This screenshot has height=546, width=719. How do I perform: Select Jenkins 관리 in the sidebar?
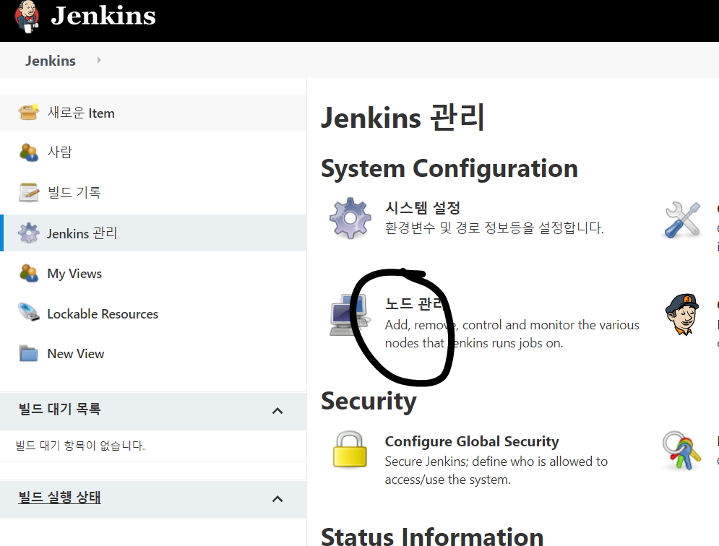[x=82, y=233]
